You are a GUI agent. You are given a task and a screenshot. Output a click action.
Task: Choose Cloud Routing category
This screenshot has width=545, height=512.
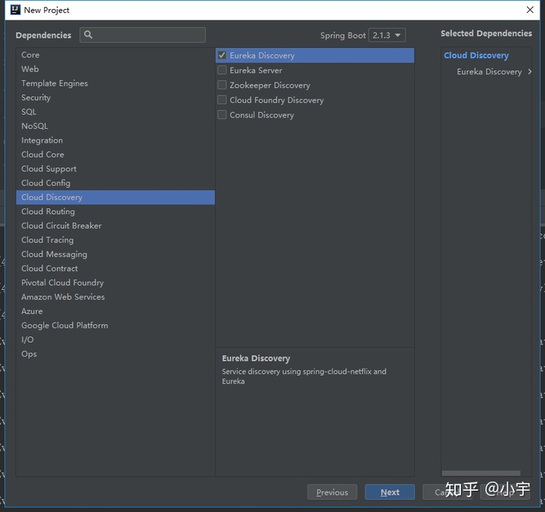point(115,212)
